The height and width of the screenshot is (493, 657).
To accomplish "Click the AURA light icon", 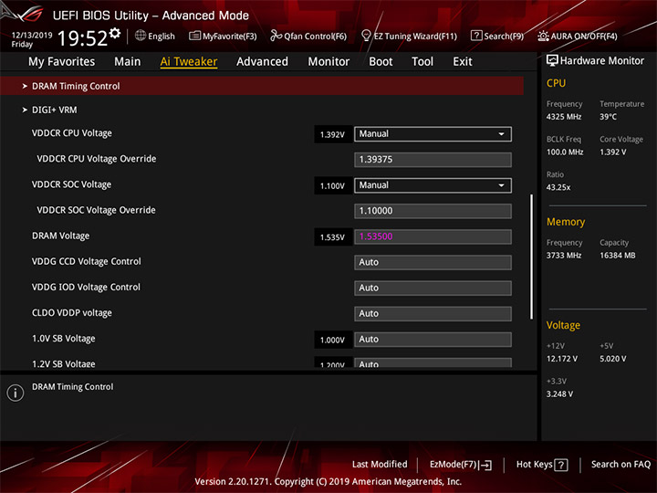I will click(x=543, y=36).
